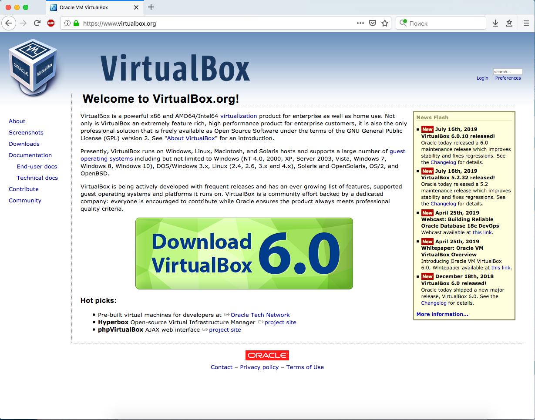Open the Hyperbox project site link

point(280,322)
